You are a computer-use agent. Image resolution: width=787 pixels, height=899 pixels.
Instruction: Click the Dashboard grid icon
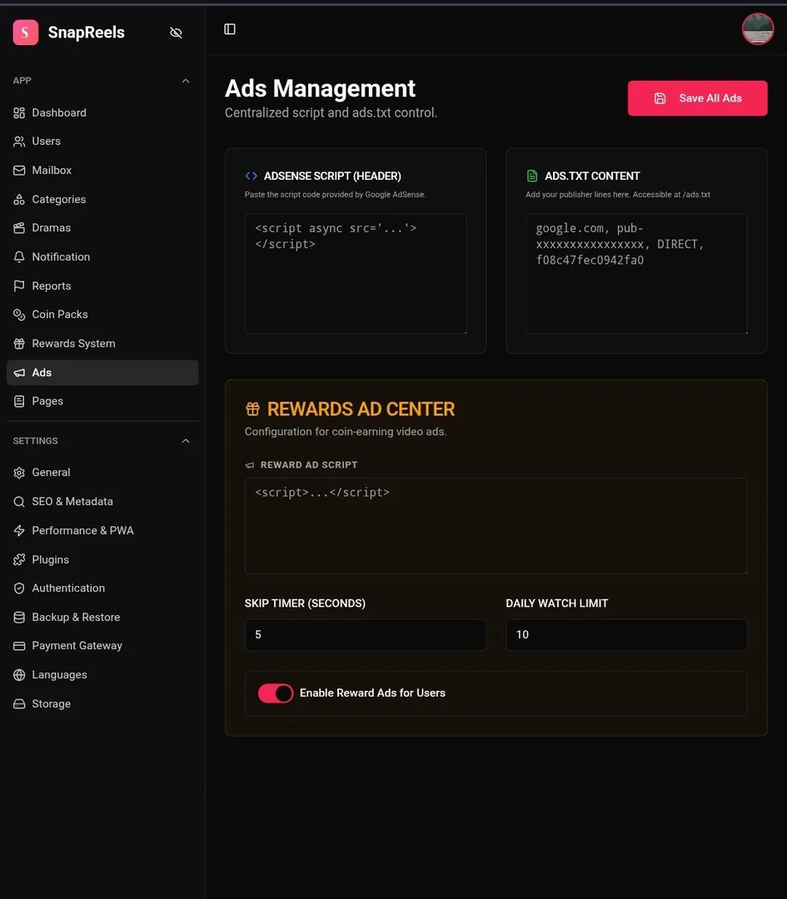coord(19,113)
